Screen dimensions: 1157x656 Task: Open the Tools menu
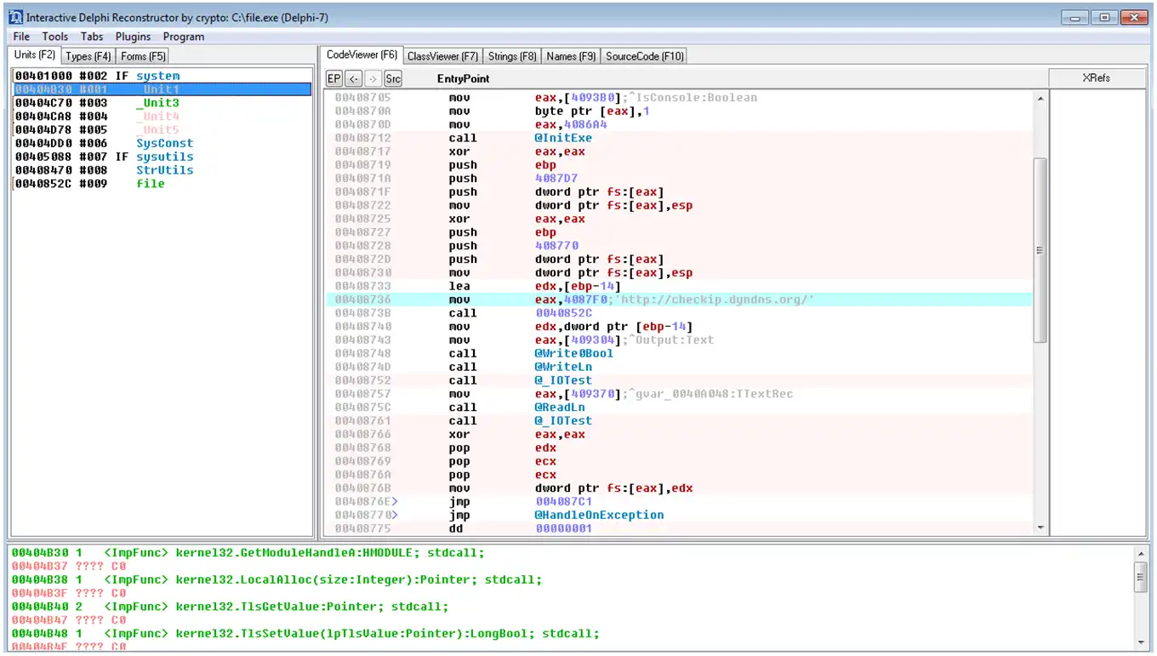pos(54,37)
